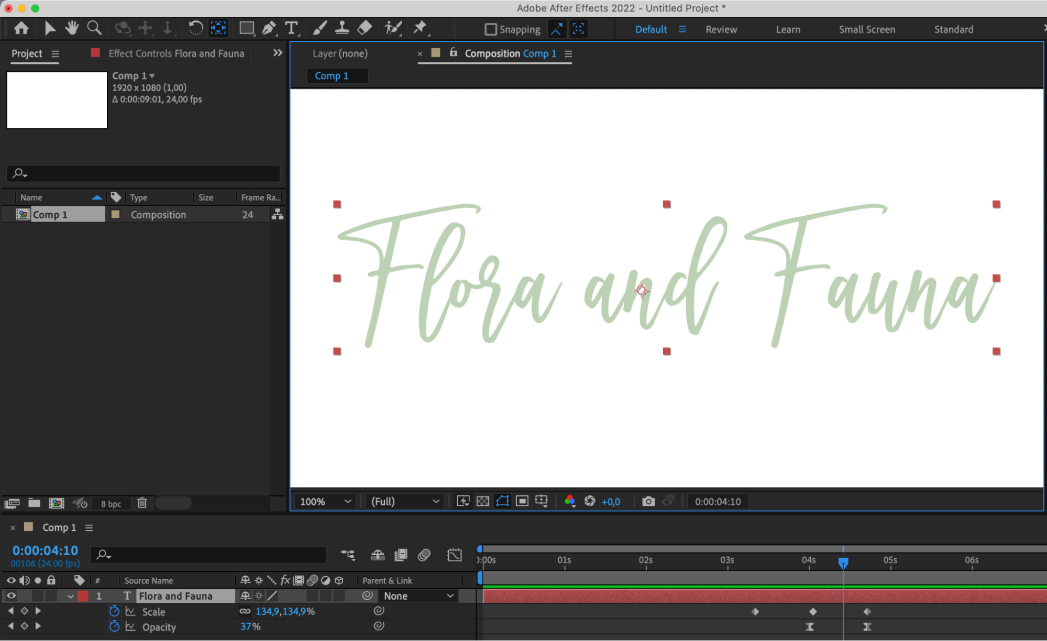Choose the Zoom tool
1047x641 pixels.
94,28
